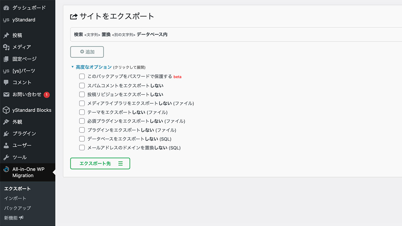Go to the バックアップ submenu
Viewport: 402px width, 226px height.
[x=17, y=208]
